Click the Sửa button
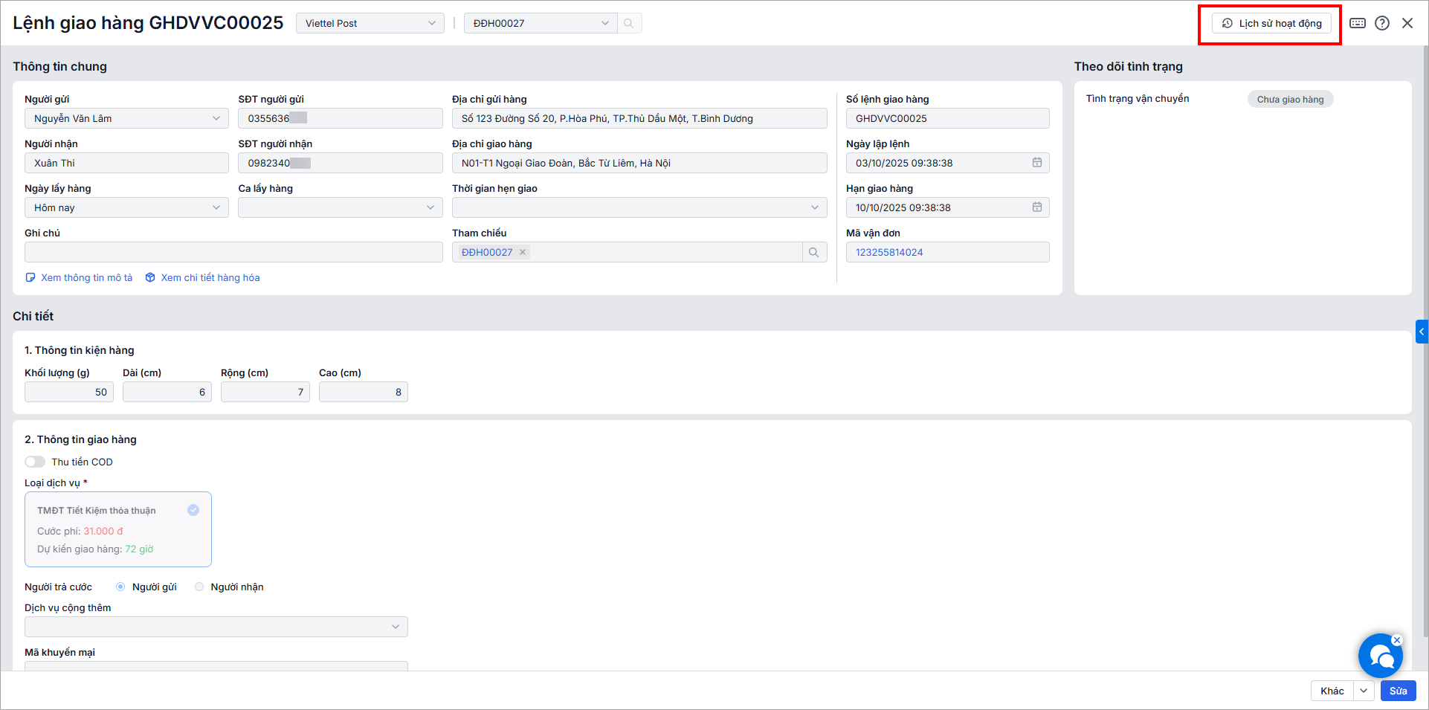Screen dimensions: 1429x710 (1398, 691)
